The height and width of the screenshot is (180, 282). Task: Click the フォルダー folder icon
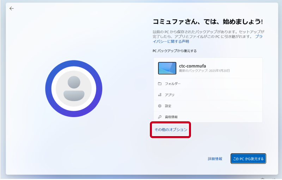click(160, 84)
